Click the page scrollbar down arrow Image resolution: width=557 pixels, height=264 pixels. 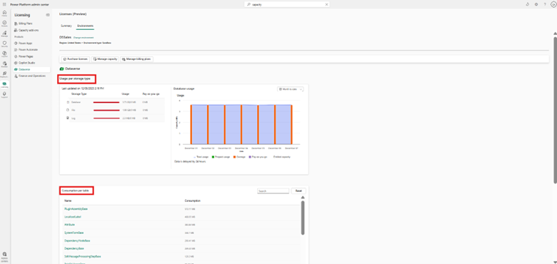(555, 262)
